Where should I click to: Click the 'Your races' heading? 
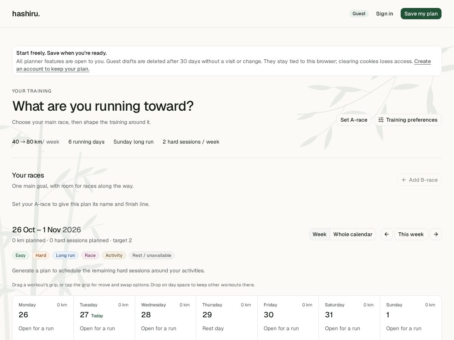click(28, 175)
